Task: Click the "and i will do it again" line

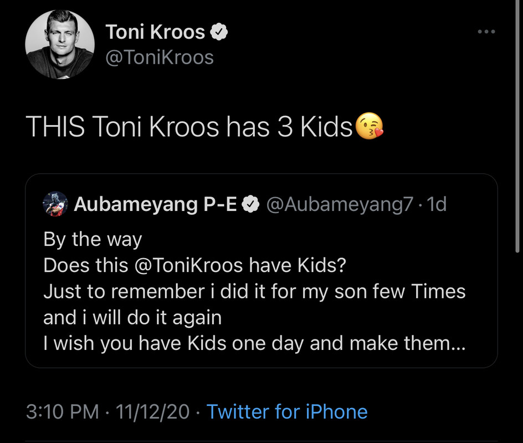Action: 132,317
